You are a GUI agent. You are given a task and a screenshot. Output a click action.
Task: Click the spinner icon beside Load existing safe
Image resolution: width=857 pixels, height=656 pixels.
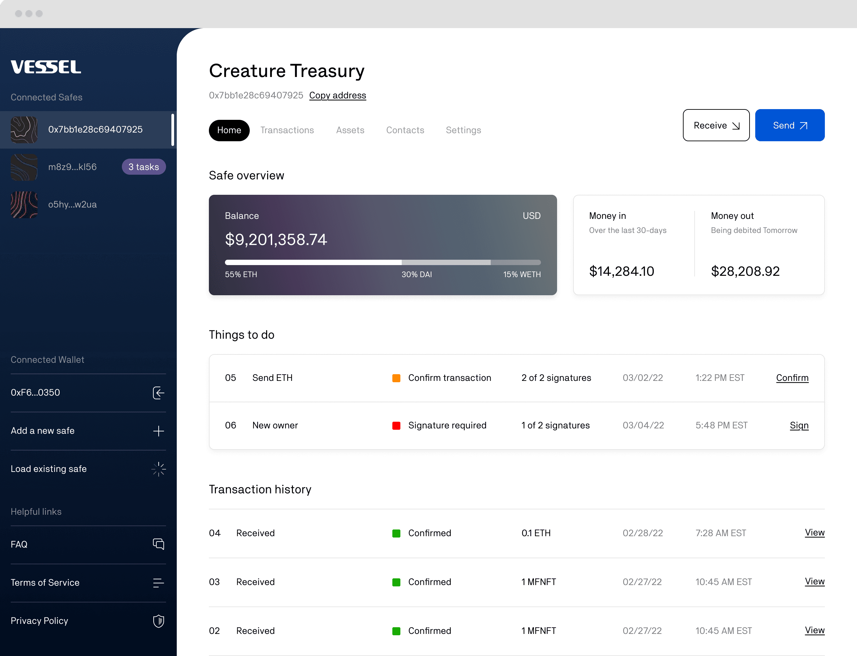tap(159, 469)
